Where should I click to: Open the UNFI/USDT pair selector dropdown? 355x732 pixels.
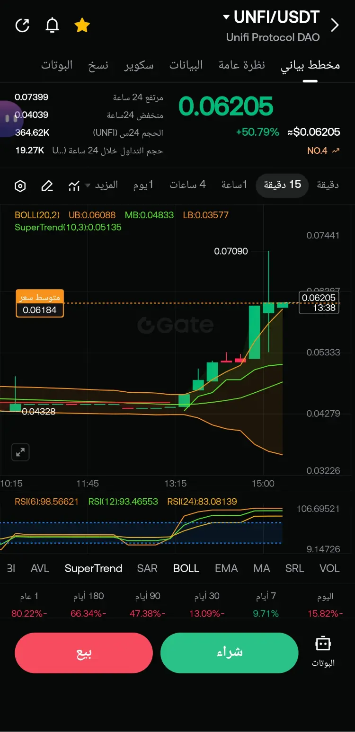click(x=271, y=18)
